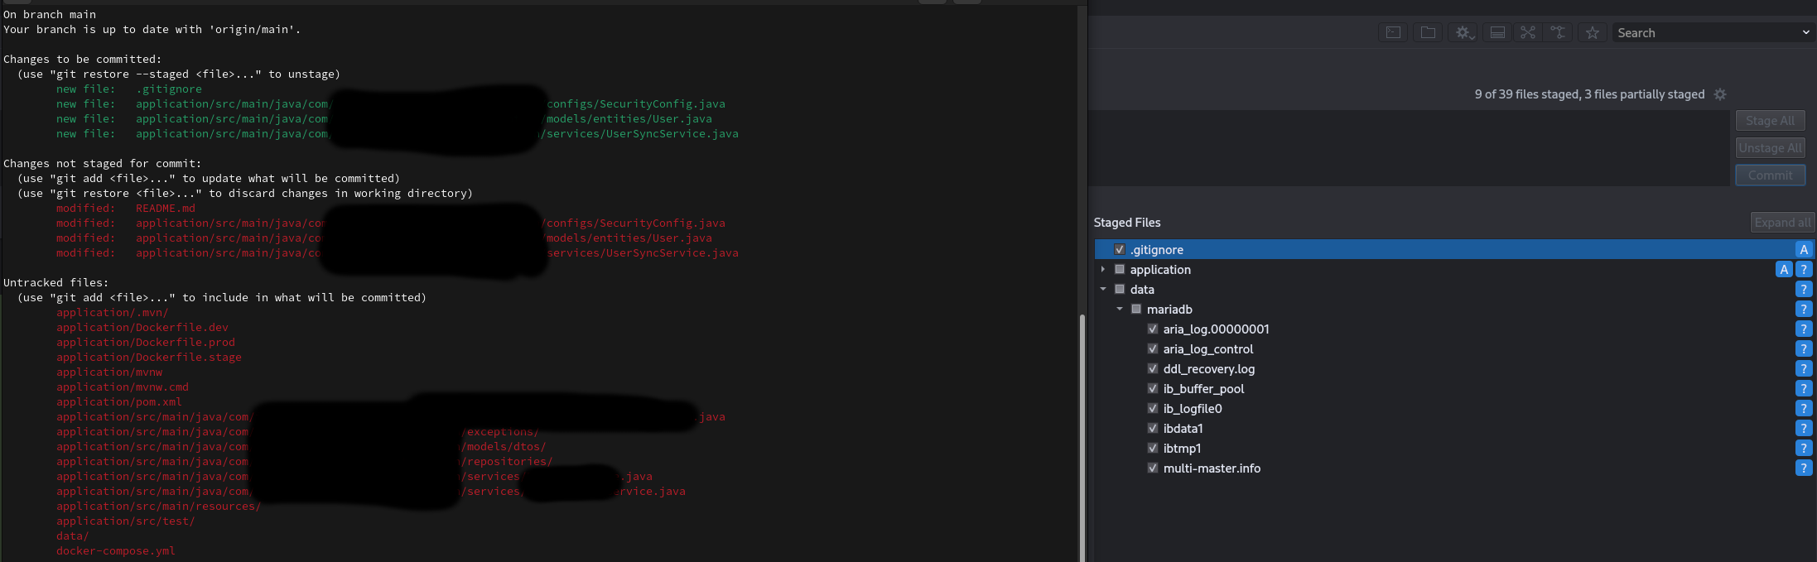Viewport: 1817px width, 562px height.
Task: Click 'Untracked files:' heading in terminal
Action: [x=56, y=282]
